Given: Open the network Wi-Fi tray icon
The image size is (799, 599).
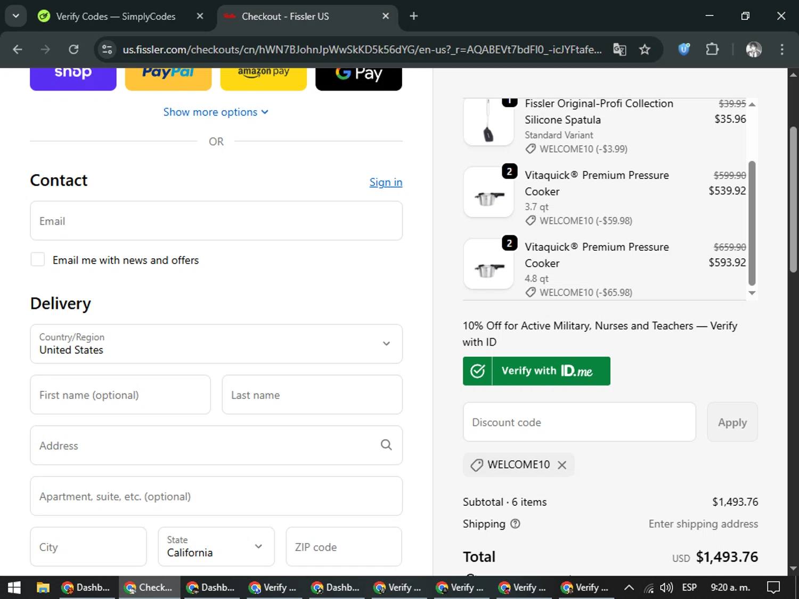Looking at the screenshot, I should (x=649, y=587).
